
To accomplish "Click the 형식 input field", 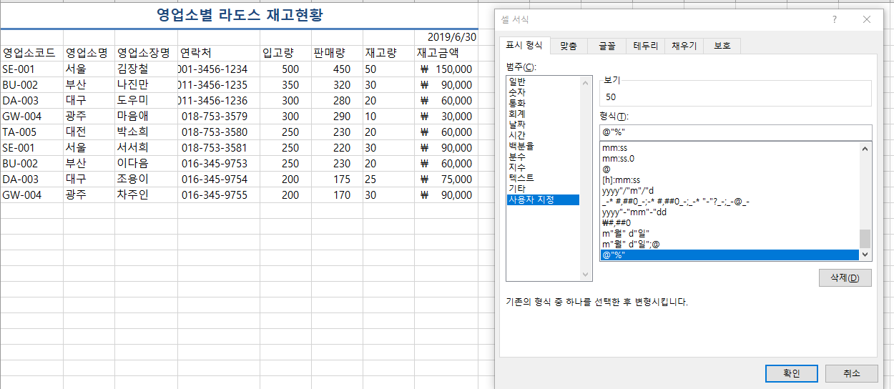I will 735,132.
